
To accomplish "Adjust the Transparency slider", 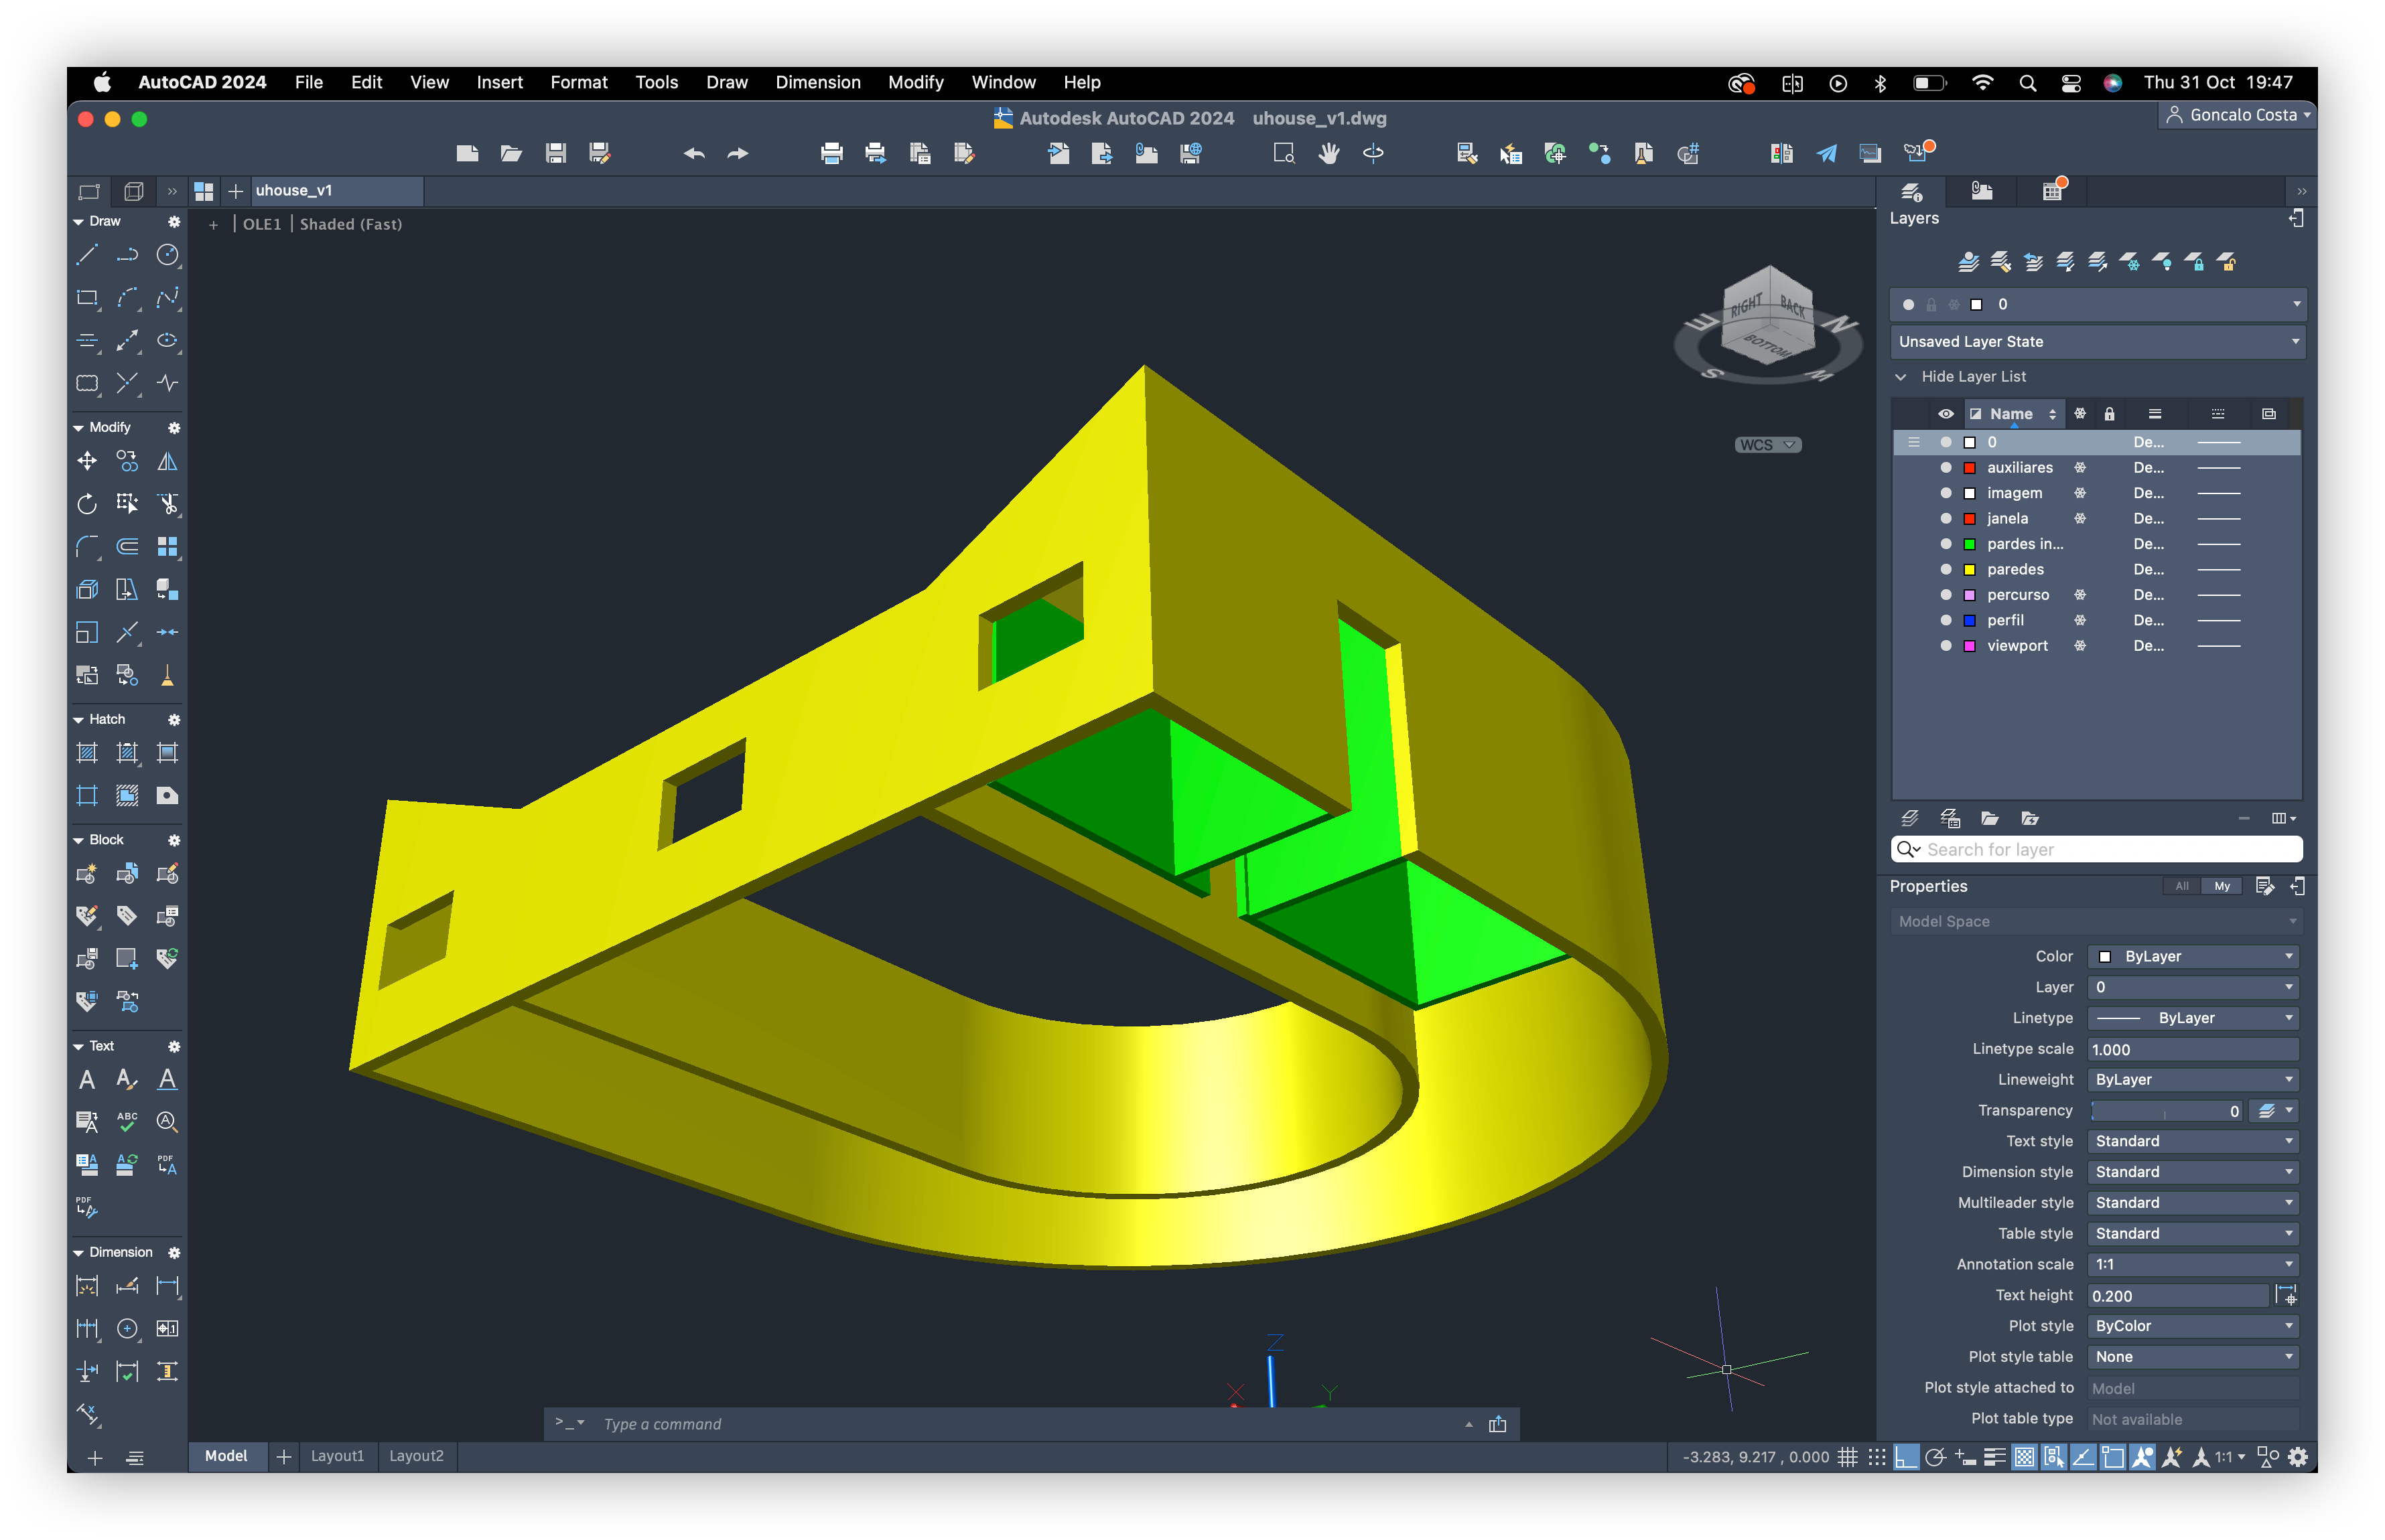I will (x=2165, y=1111).
